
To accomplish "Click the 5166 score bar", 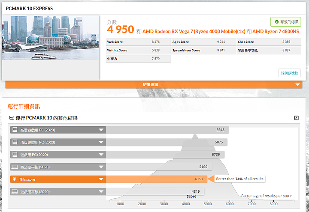I will [x=159, y=167].
